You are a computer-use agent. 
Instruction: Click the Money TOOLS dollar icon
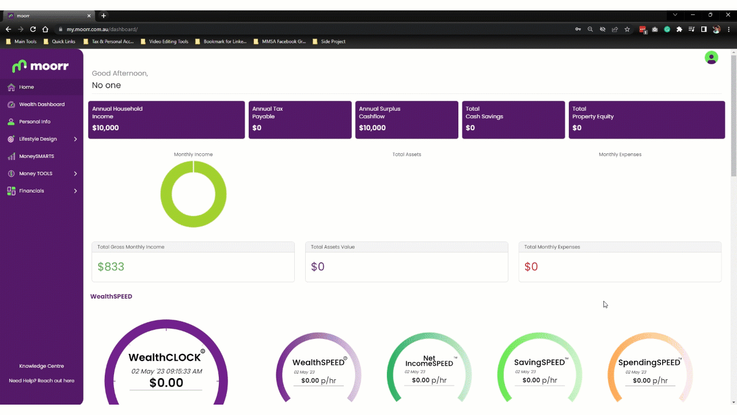click(x=11, y=173)
